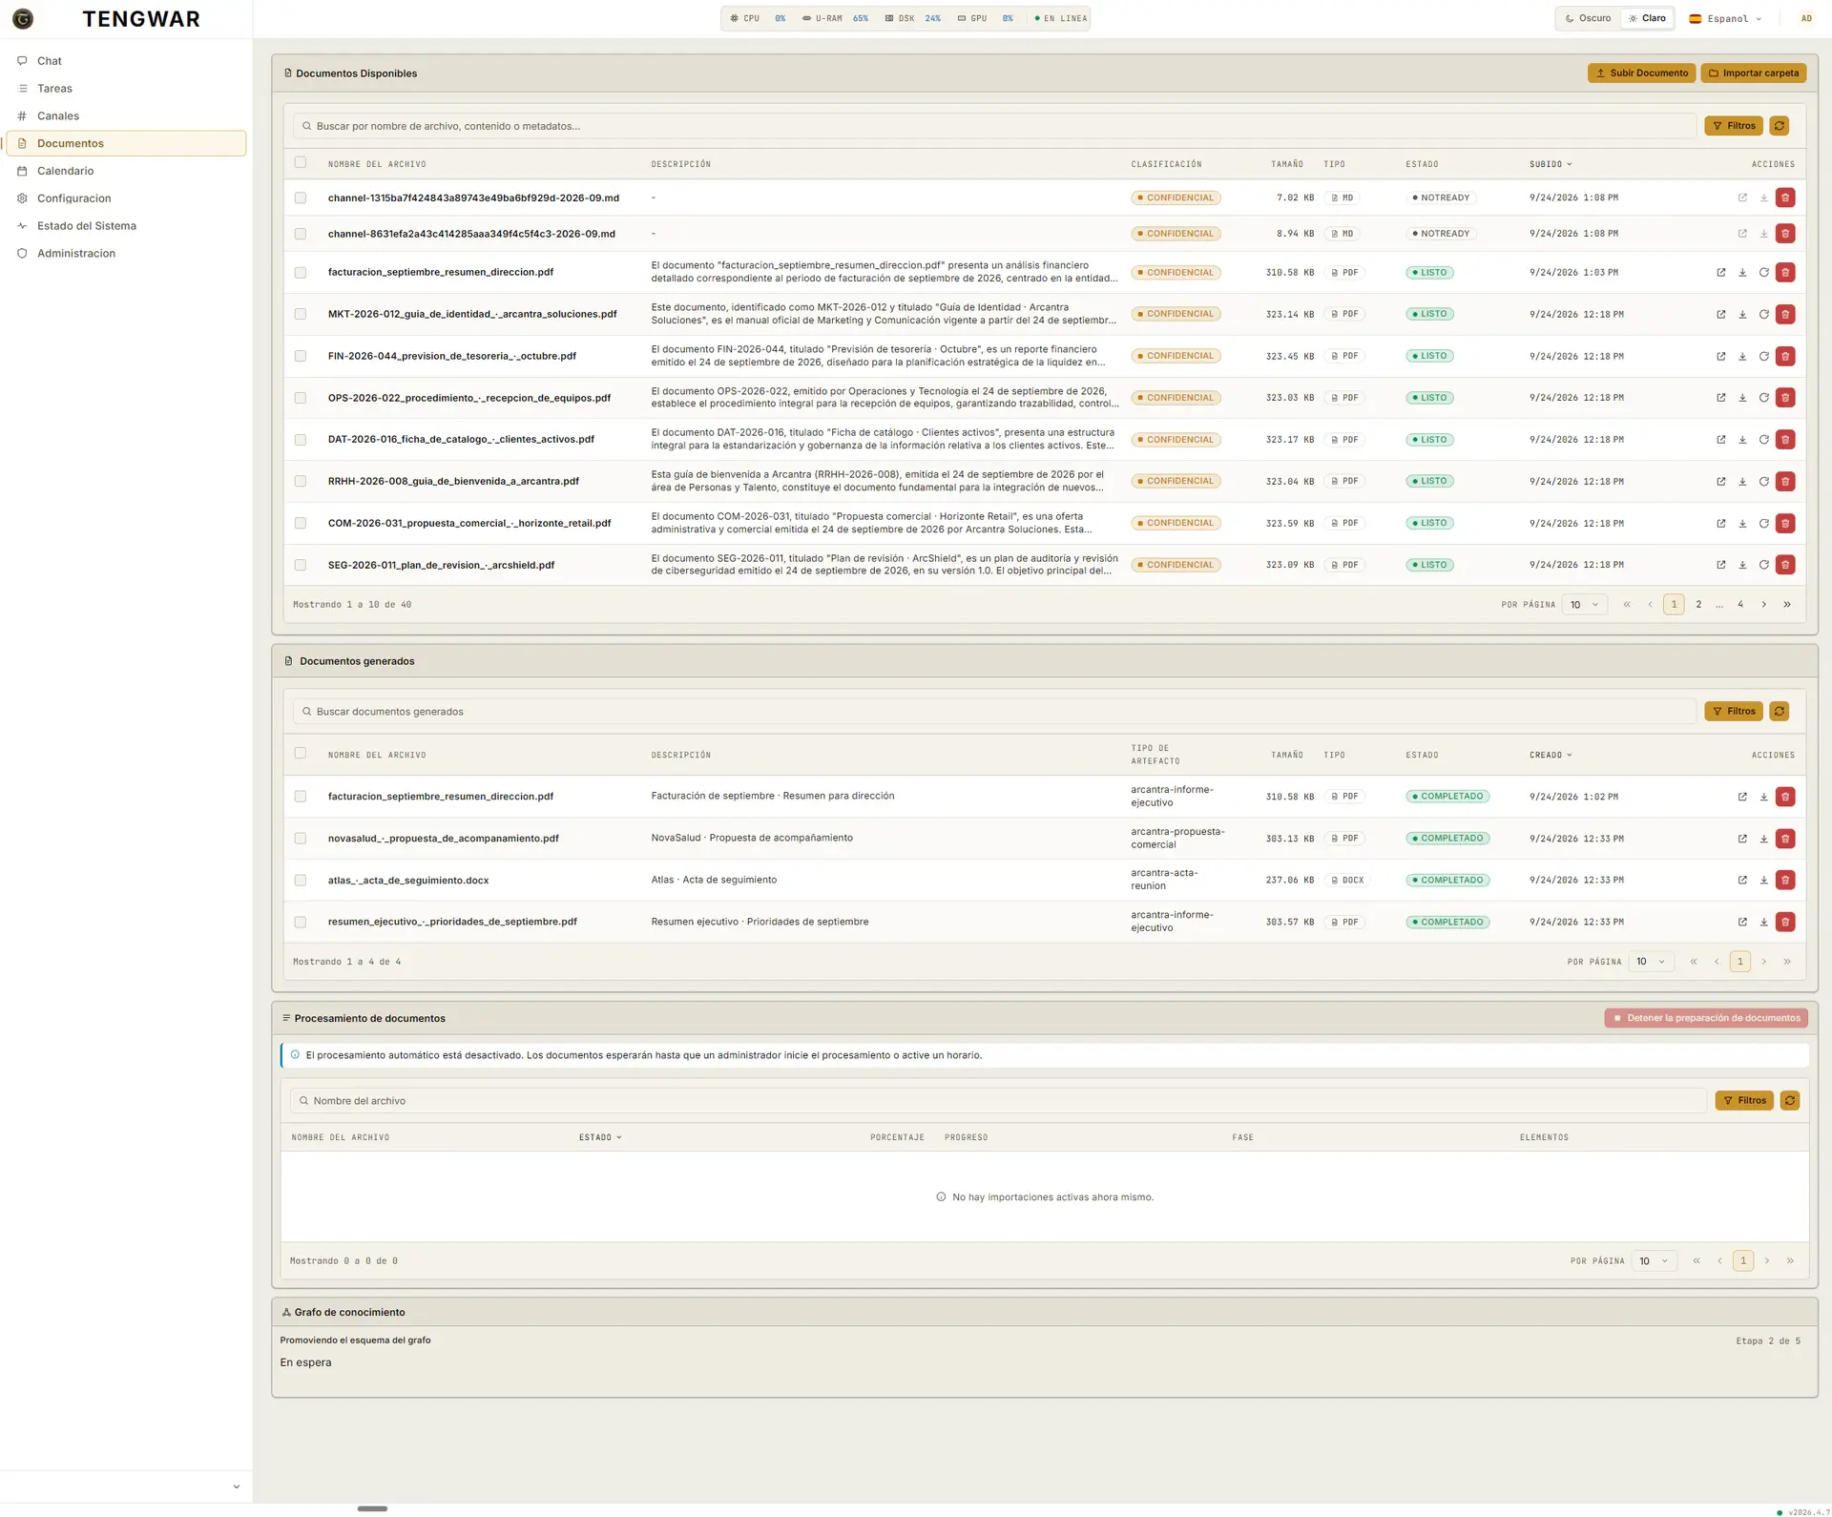Open the Chat section in sidebar

126,61
